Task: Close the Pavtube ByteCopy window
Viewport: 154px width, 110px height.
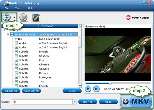Action: 149,3
